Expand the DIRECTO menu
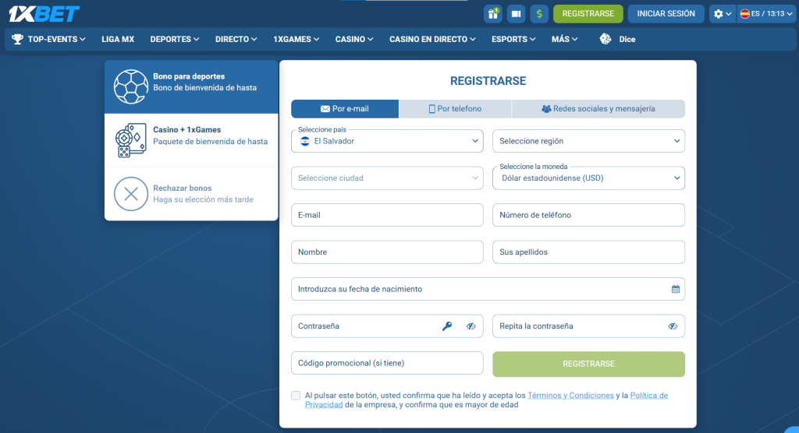This screenshot has width=799, height=433. point(236,39)
